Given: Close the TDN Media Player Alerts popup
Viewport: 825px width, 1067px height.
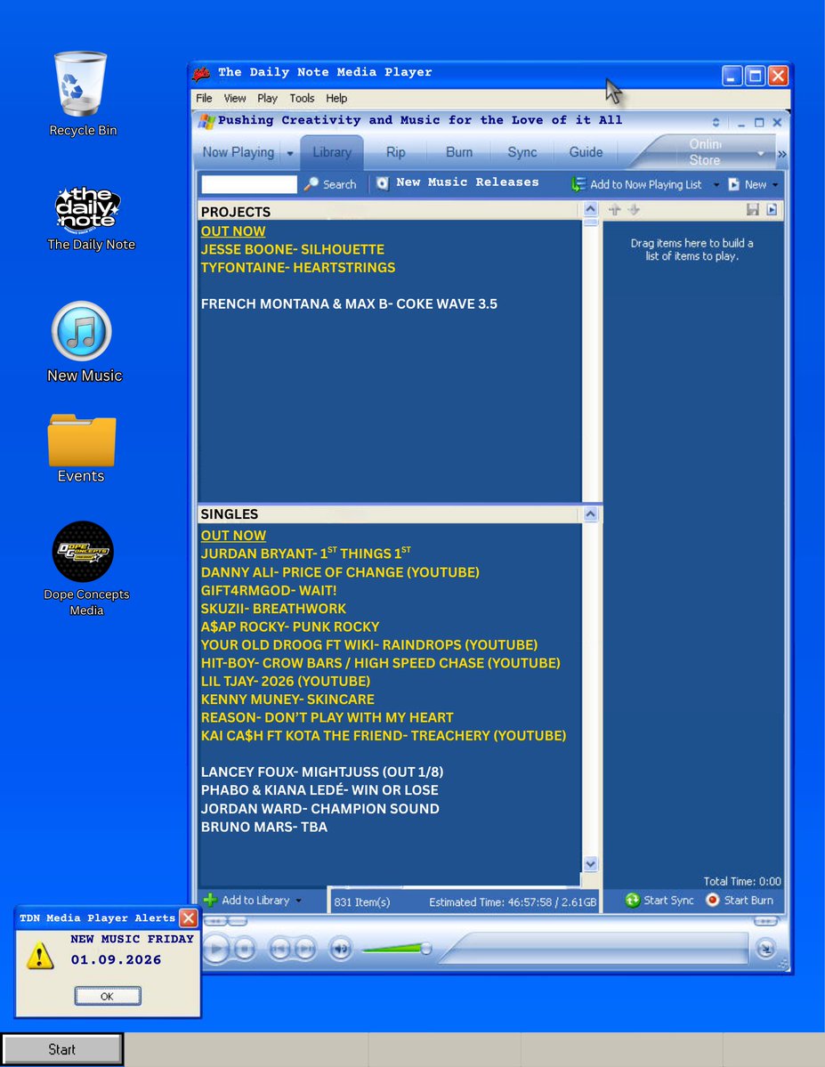Looking at the screenshot, I should pyautogui.click(x=189, y=918).
